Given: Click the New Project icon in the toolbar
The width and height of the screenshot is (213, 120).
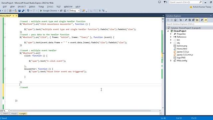Looking at the screenshot, I should tap(10, 11).
